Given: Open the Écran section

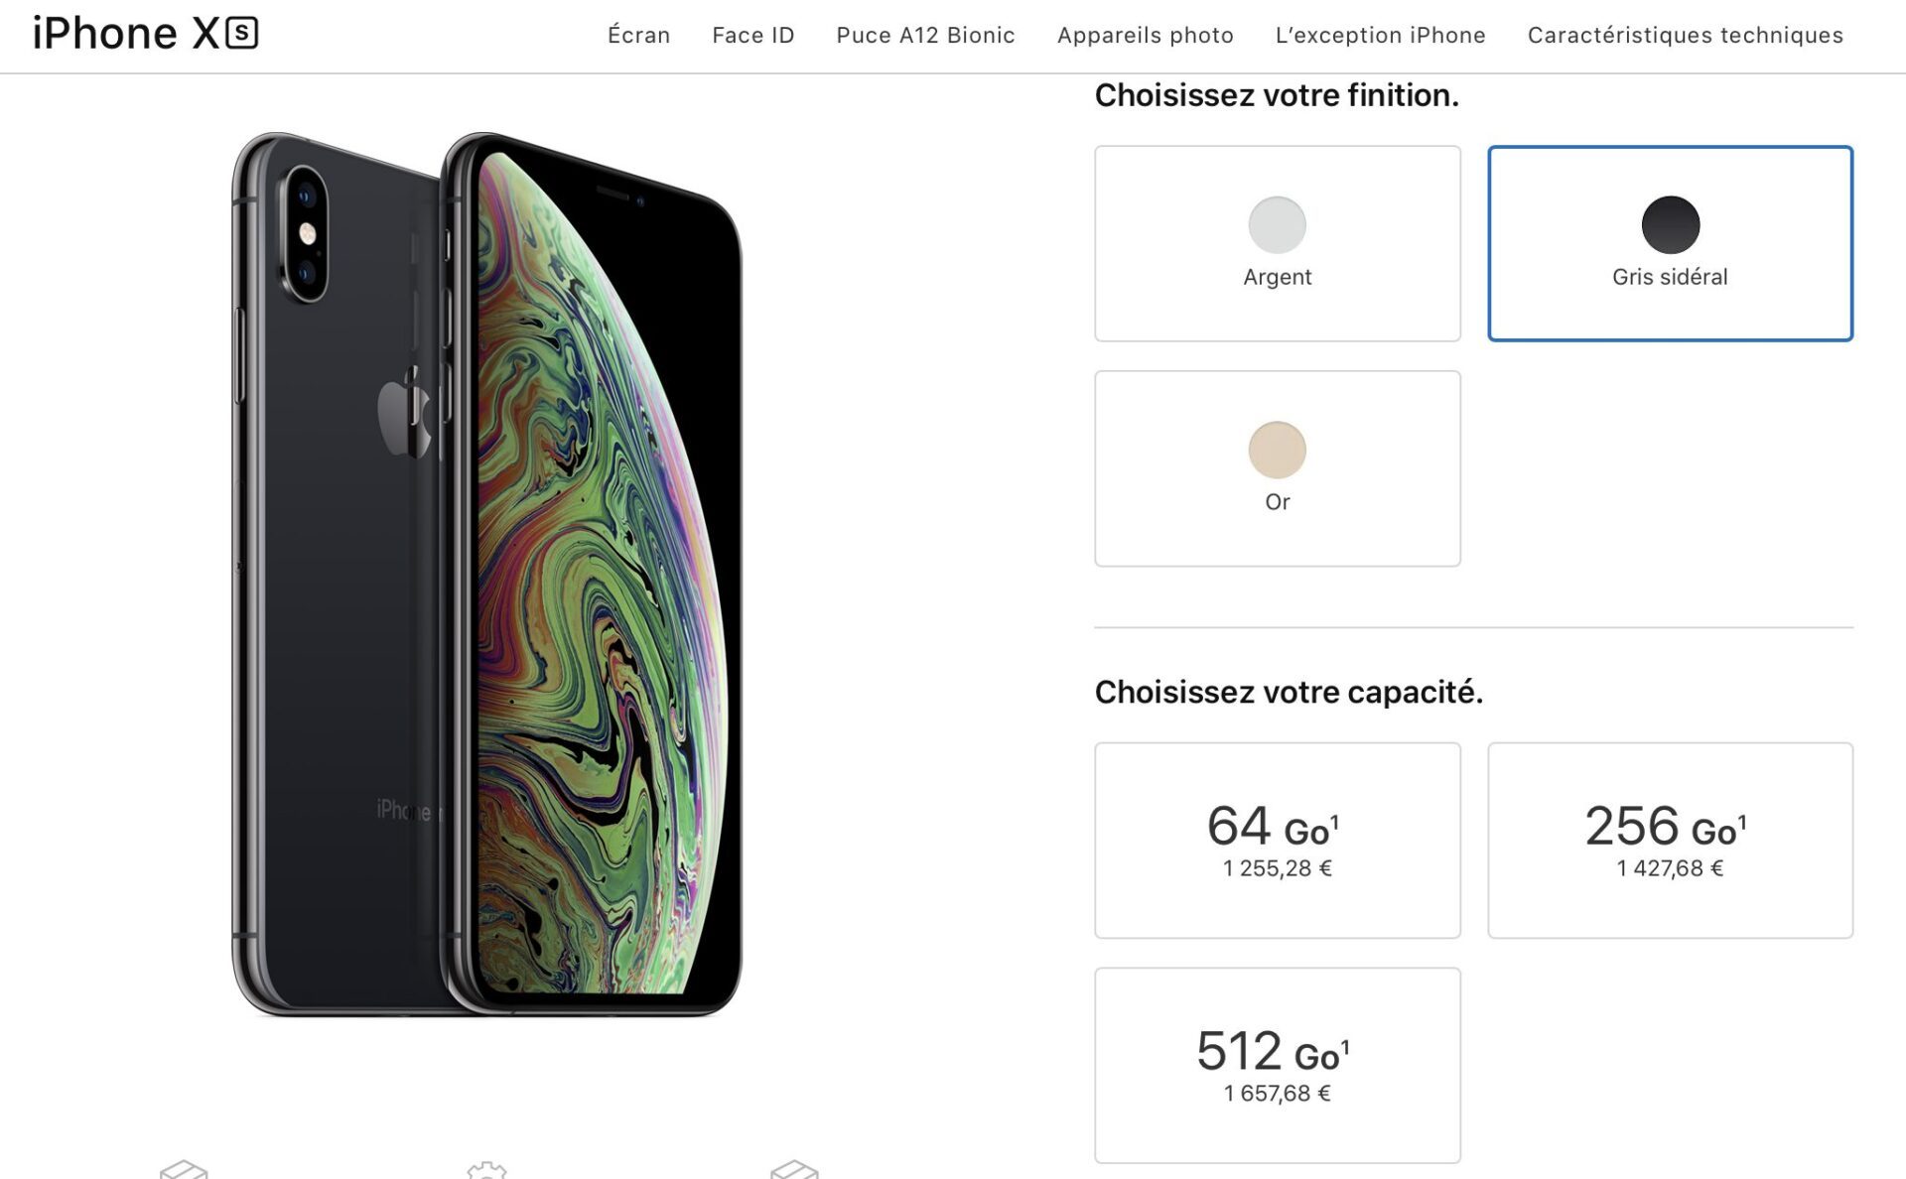Looking at the screenshot, I should 638,36.
